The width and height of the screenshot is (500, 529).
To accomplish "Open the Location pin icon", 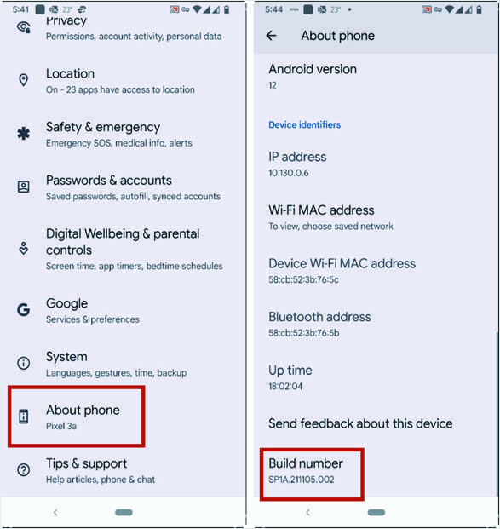I will click(x=23, y=80).
